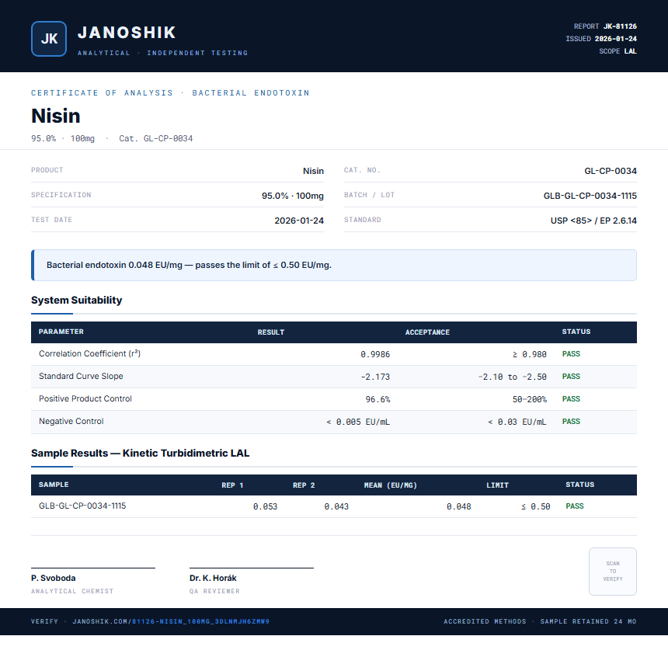Click the LIMIT column header
The width and height of the screenshot is (668, 657).
(x=498, y=485)
